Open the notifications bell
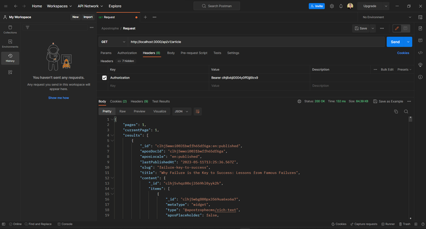 (x=341, y=6)
